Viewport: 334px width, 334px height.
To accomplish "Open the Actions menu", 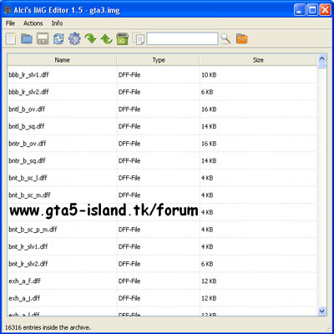I will coord(33,23).
